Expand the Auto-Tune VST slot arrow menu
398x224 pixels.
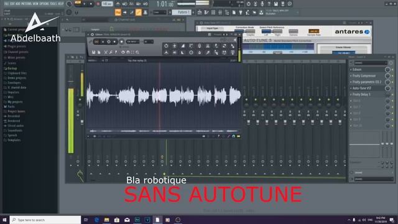[351, 88]
